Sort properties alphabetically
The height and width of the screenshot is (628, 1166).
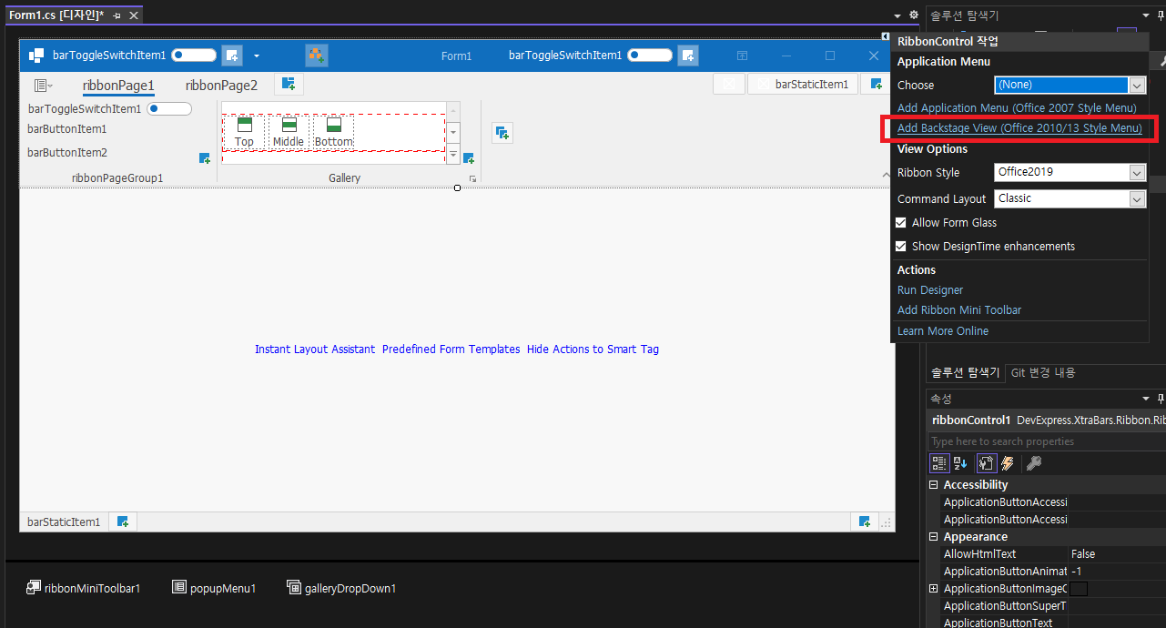point(961,463)
